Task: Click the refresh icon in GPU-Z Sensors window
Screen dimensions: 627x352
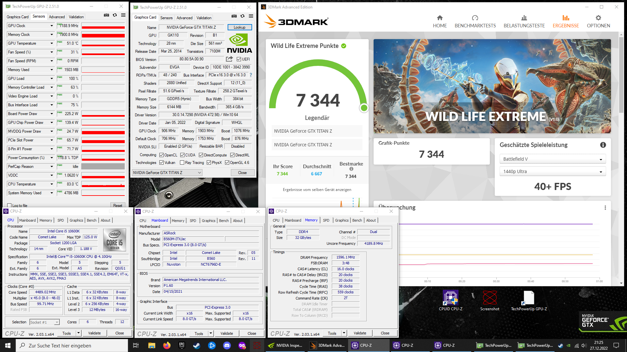Action: click(115, 15)
